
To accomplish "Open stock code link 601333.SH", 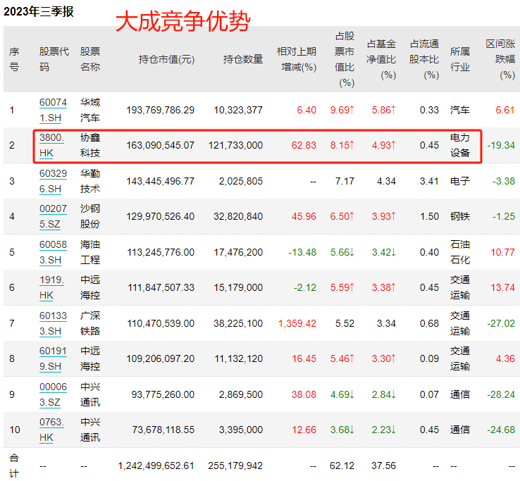I will [x=53, y=323].
